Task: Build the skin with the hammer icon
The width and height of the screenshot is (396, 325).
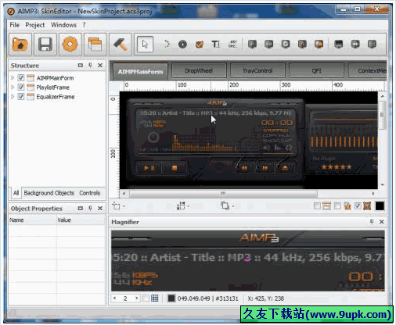Action: click(120, 45)
